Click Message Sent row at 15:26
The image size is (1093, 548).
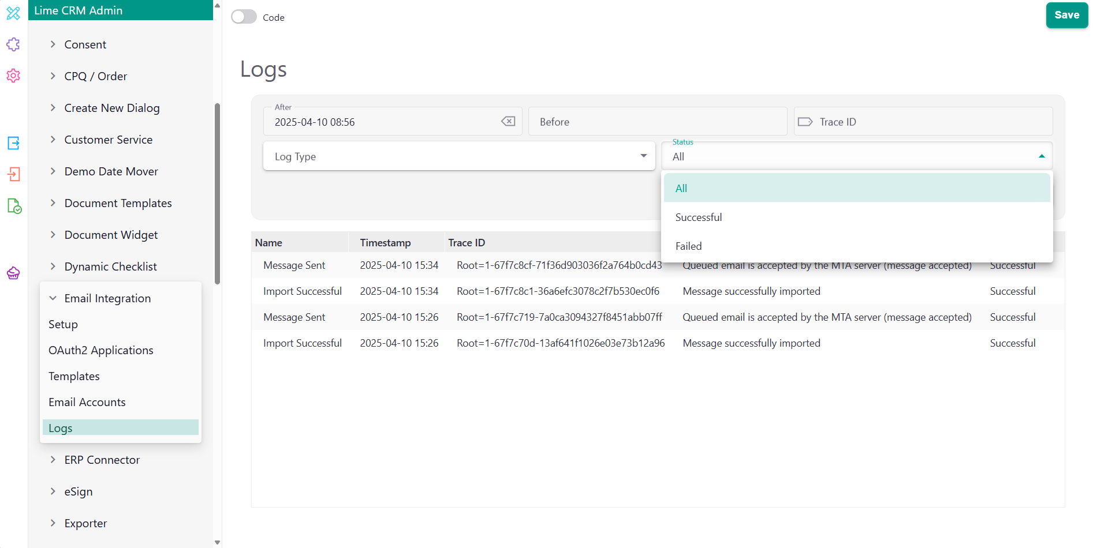coord(658,317)
